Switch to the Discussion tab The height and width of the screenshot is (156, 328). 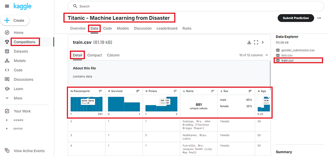(x=143, y=28)
